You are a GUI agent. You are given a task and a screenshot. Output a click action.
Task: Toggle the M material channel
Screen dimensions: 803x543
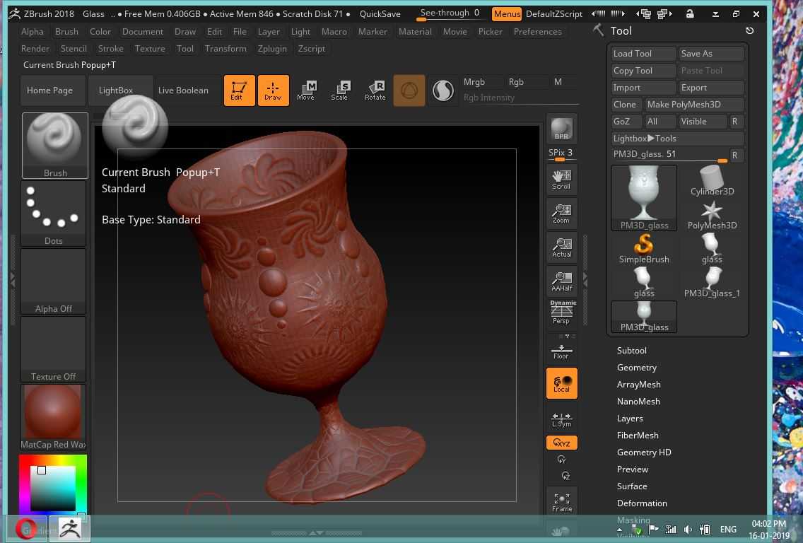(x=558, y=82)
